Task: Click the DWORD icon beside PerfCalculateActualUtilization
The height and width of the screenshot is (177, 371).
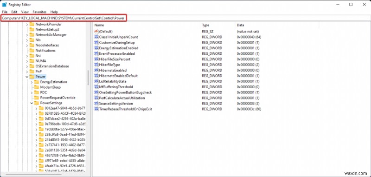Action: 96,98
